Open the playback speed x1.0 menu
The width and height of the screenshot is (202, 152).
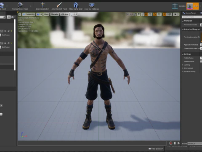click(x=74, y=14)
